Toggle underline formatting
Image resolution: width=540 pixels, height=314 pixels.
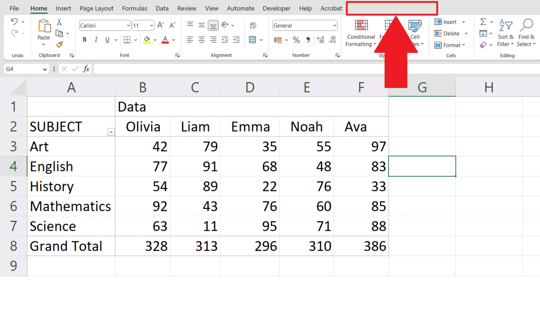pos(107,40)
